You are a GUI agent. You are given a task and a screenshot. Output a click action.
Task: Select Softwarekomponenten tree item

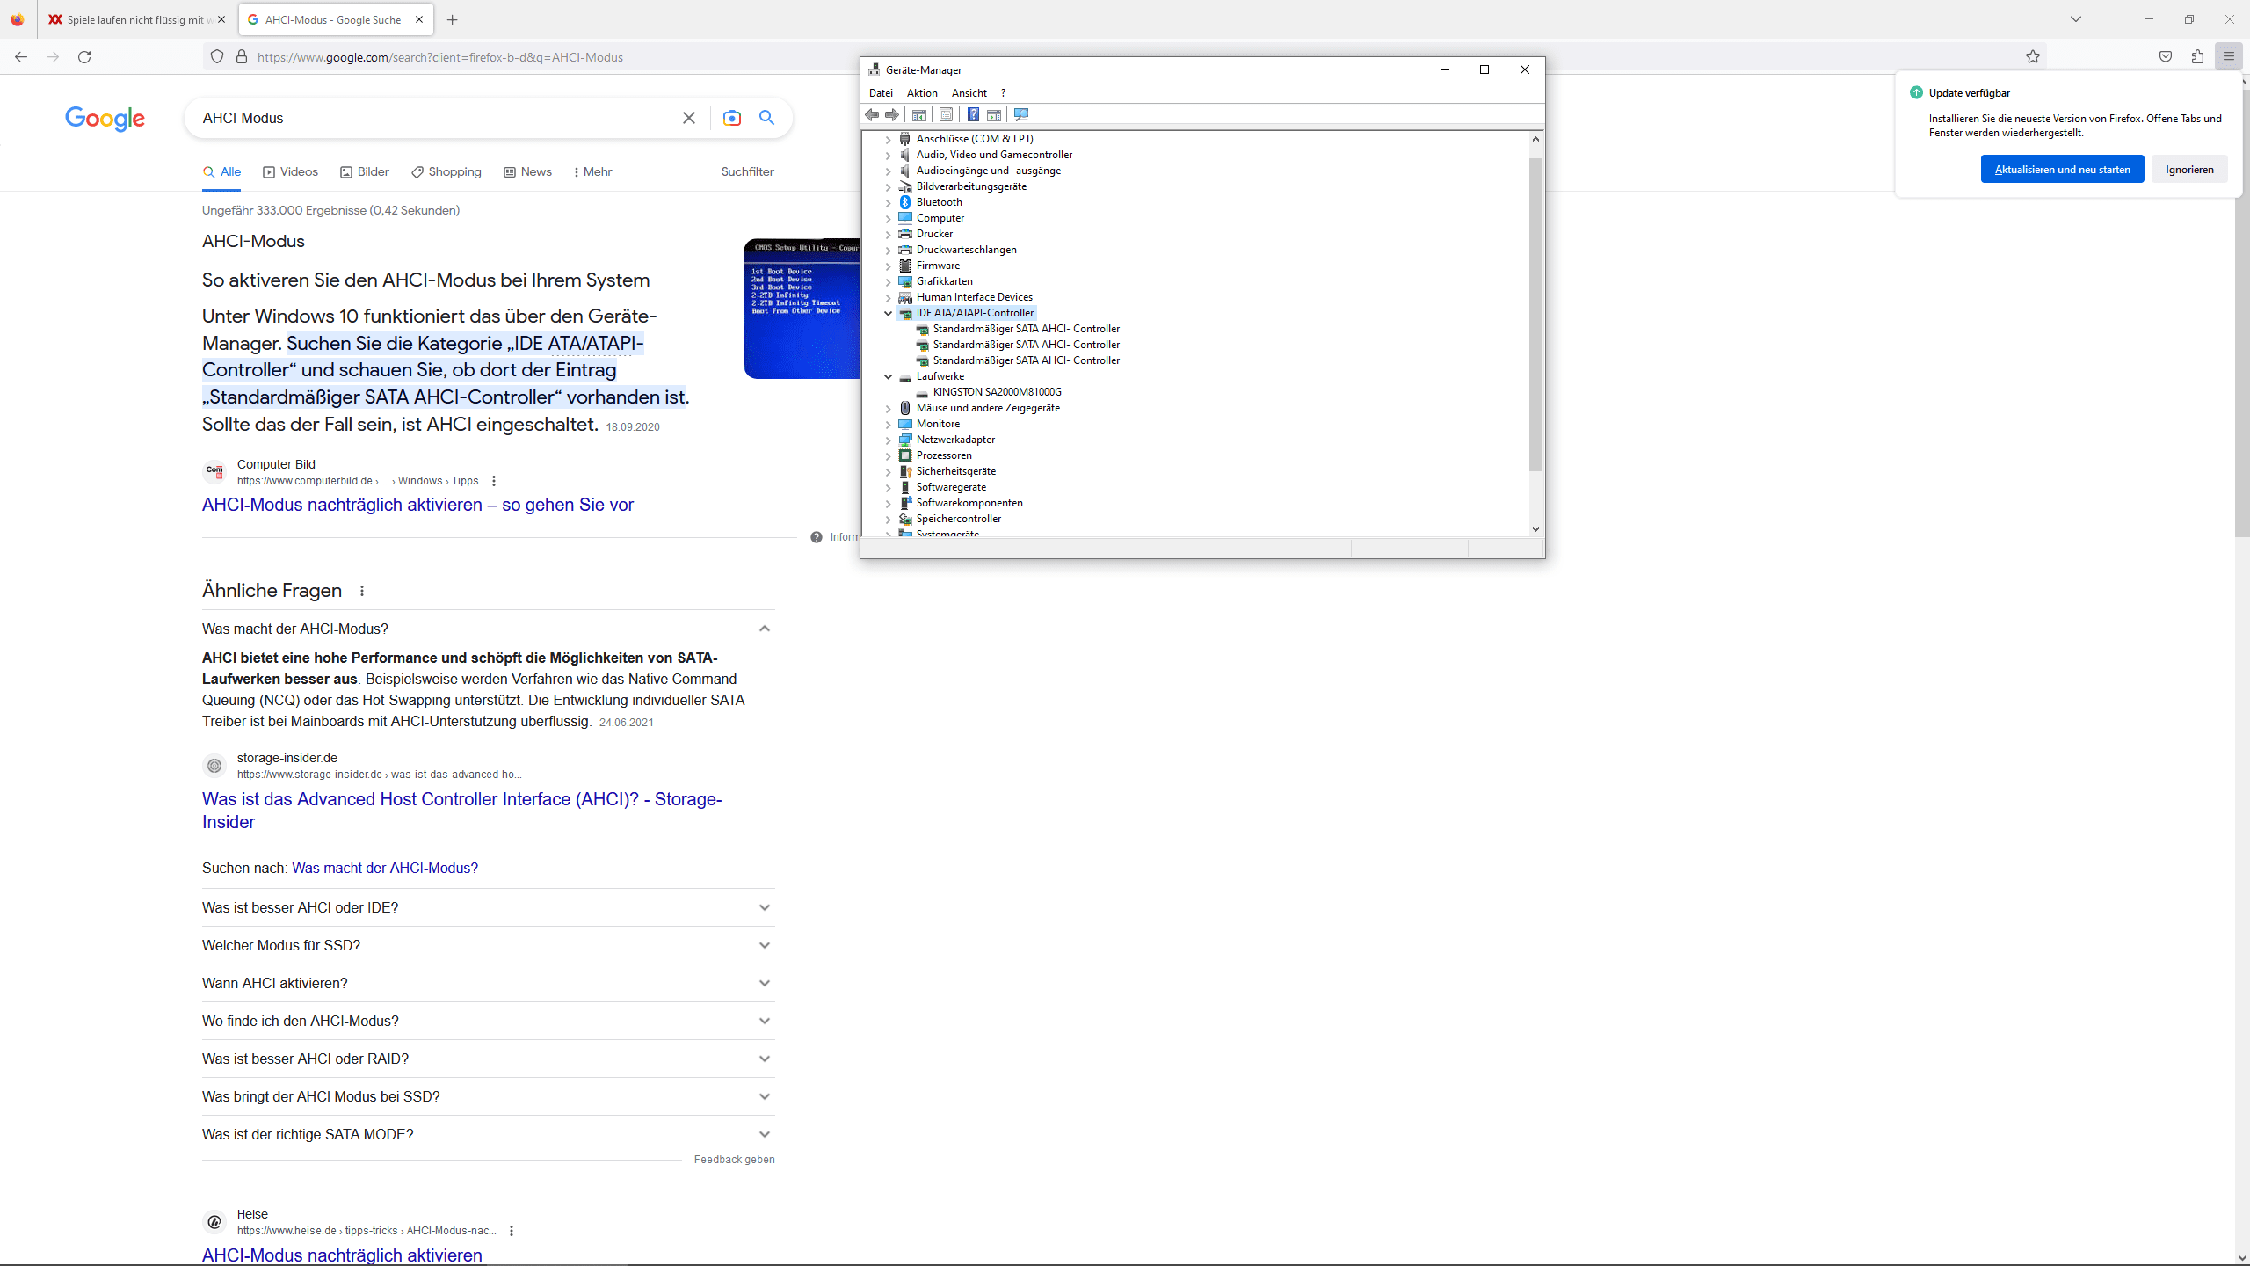click(969, 503)
